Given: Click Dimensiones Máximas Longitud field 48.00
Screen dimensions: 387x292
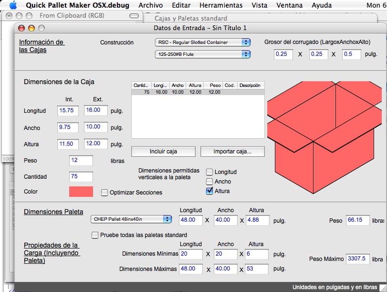Looking at the screenshot, I should pos(191,269).
